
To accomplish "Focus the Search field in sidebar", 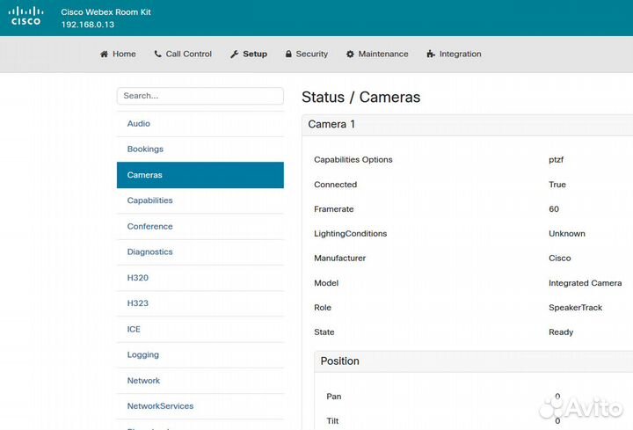I will [200, 96].
